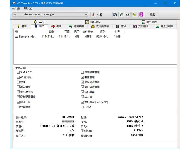Open the 帮助(H) menu
Viewport: 190px width, 149px height.
coord(28,9)
